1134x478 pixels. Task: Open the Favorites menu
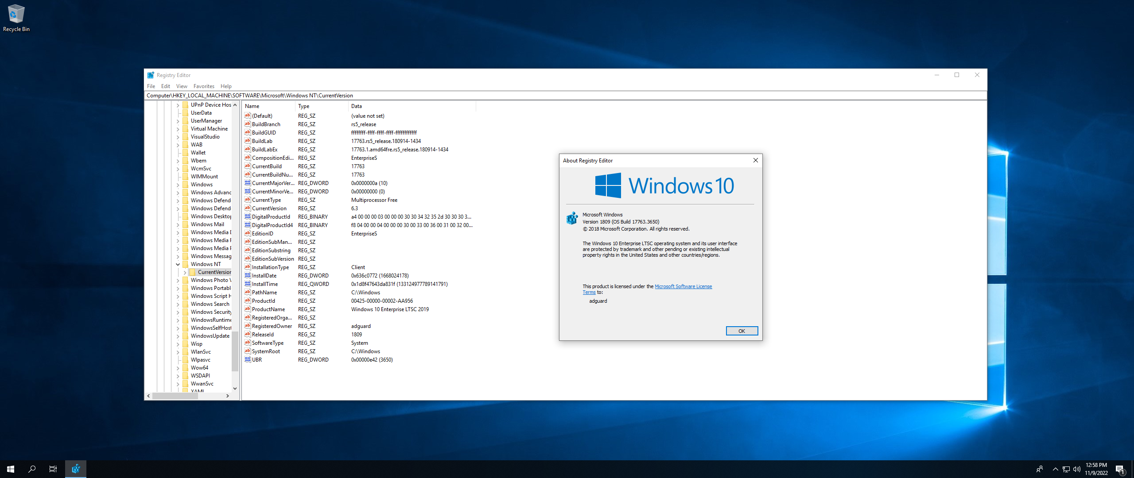click(204, 86)
